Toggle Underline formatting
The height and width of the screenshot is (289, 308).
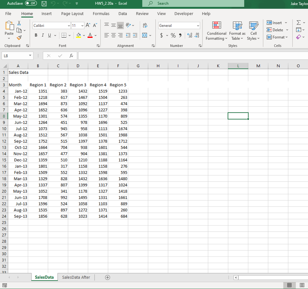[49, 35]
